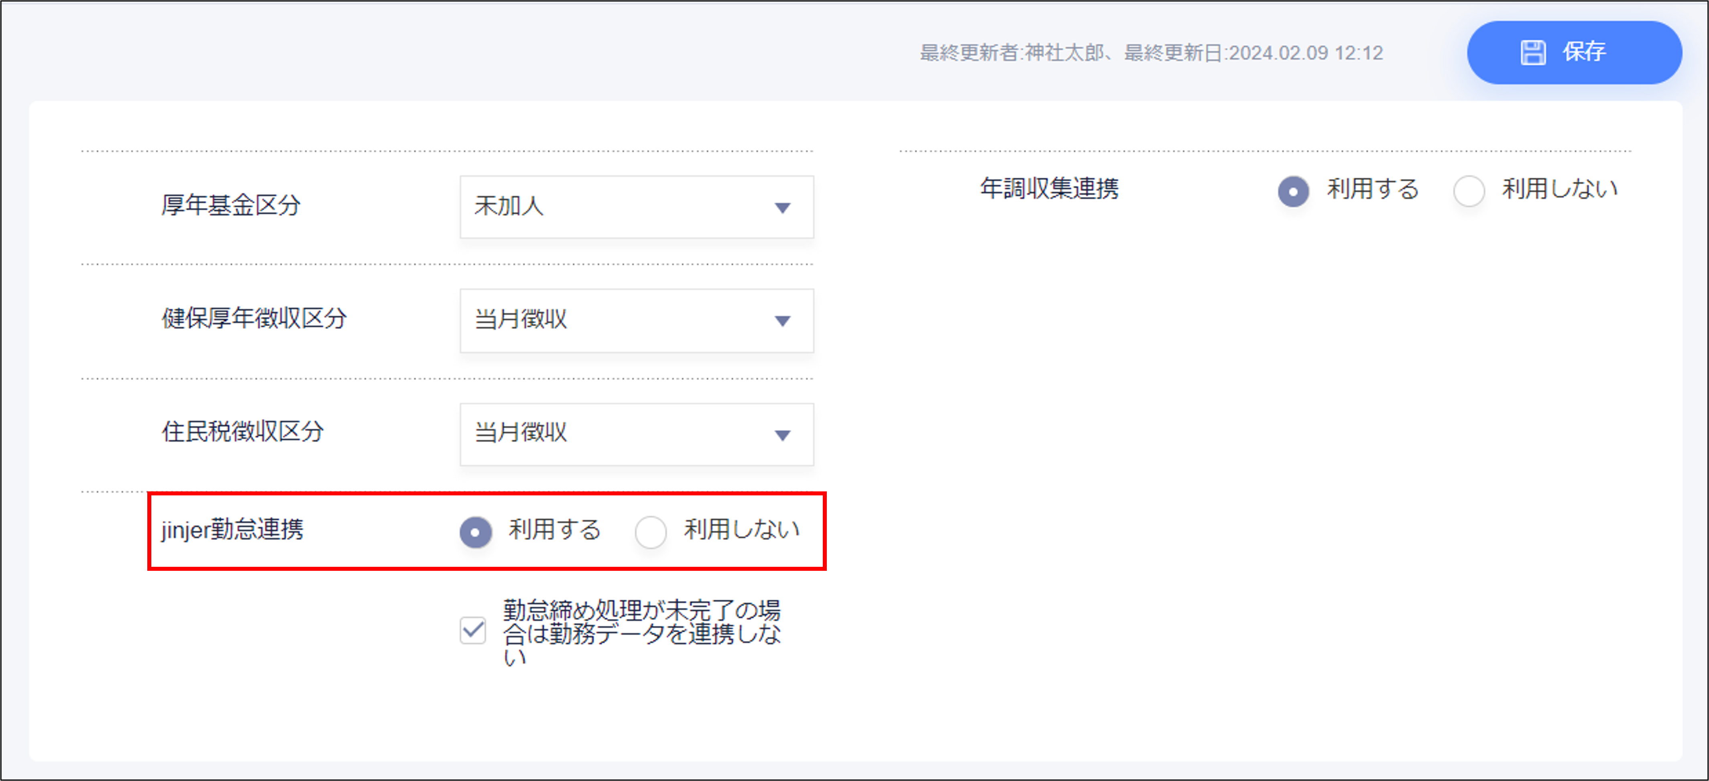Viewport: 1709px width, 781px height.
Task: Select 利用する for jinjer勤怠連携
Action: point(476,532)
